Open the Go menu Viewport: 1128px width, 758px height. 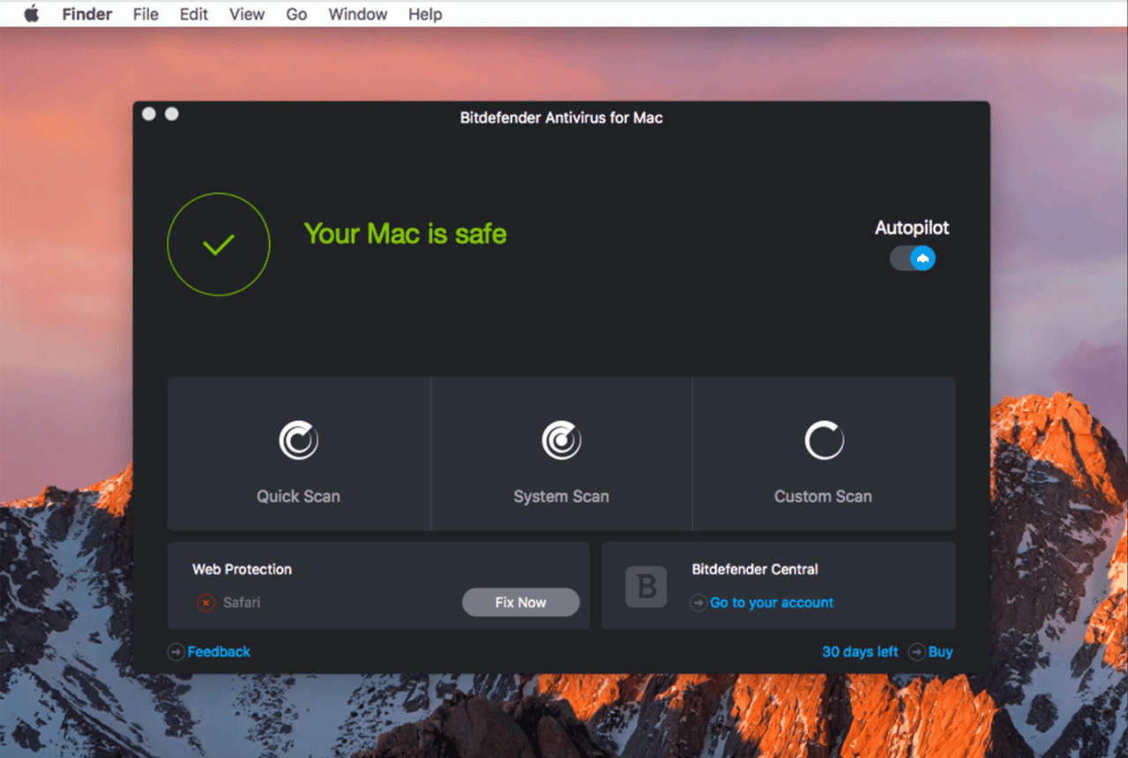pos(296,14)
